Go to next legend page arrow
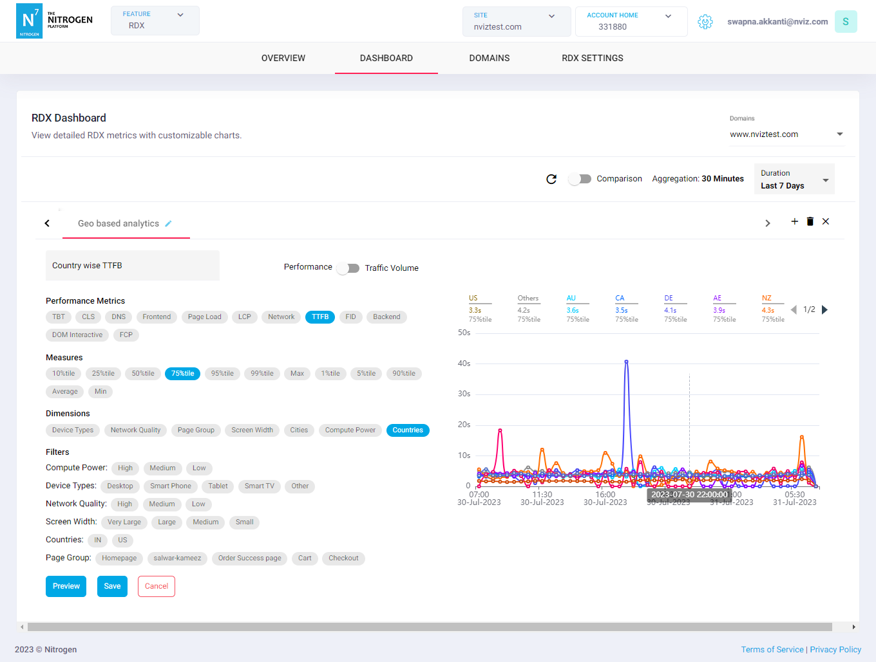876x662 pixels. (x=824, y=310)
